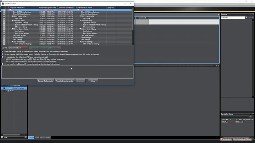Collapse computer-side CPU/Expansion Racks node
This screenshot has height=143, width=255.
(x=12, y=16)
